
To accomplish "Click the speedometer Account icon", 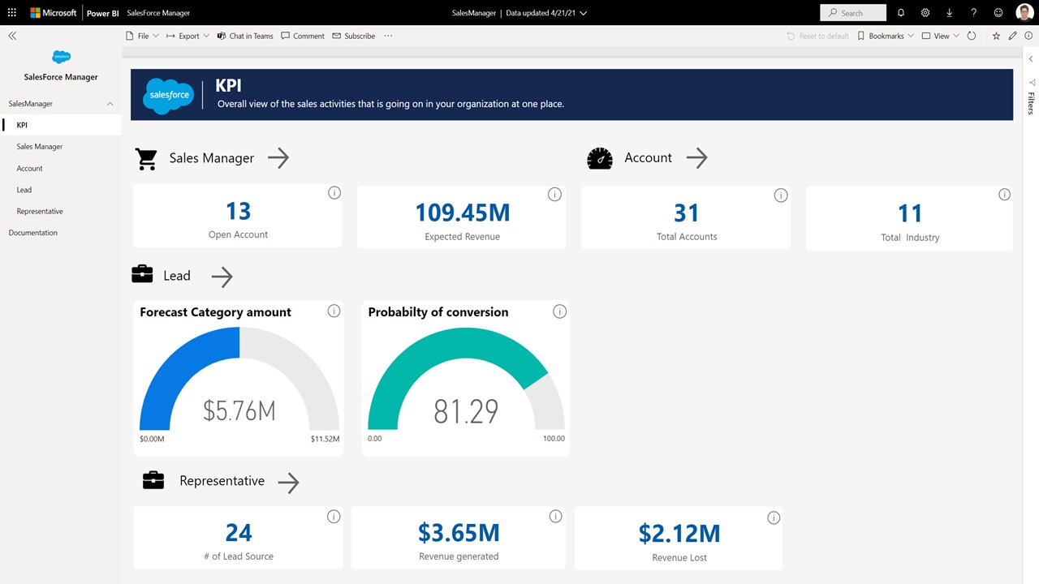I will point(599,158).
